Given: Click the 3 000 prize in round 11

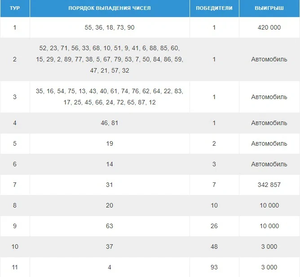Looking at the screenshot, I should [269, 267].
